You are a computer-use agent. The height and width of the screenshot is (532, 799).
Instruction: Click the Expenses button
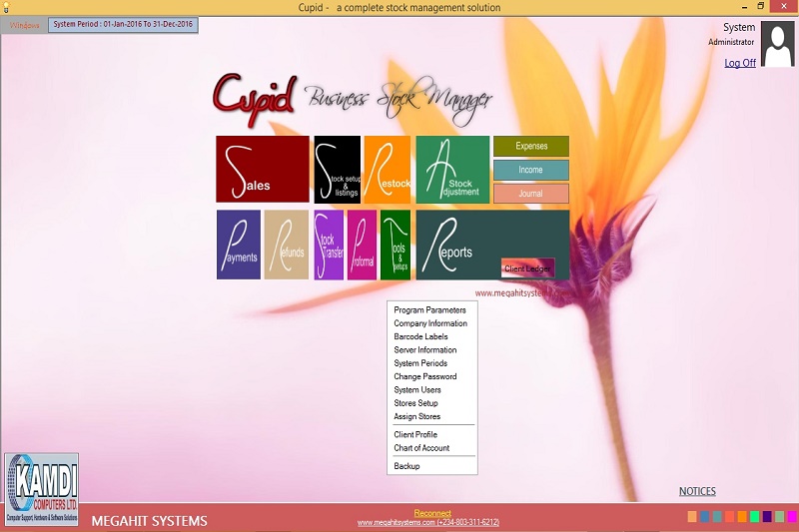[530, 147]
